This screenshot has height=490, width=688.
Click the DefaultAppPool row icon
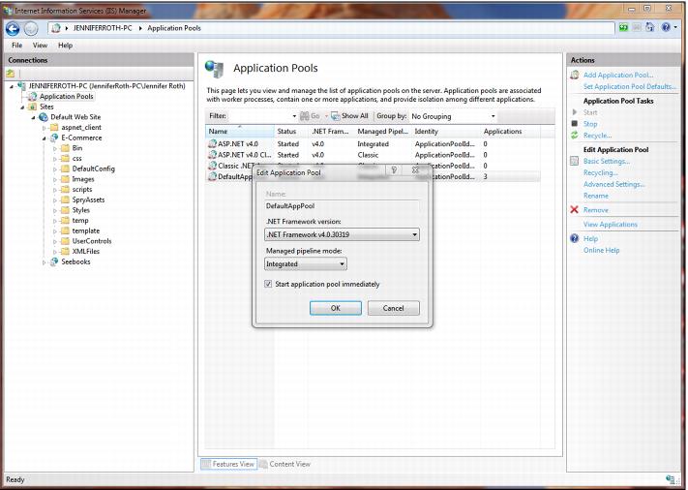pos(212,176)
